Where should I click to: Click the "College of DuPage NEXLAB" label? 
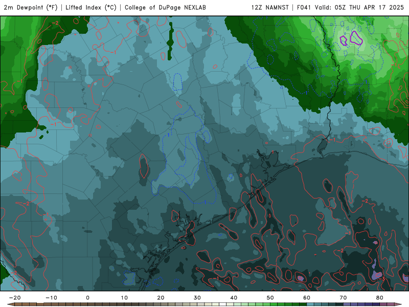point(165,8)
